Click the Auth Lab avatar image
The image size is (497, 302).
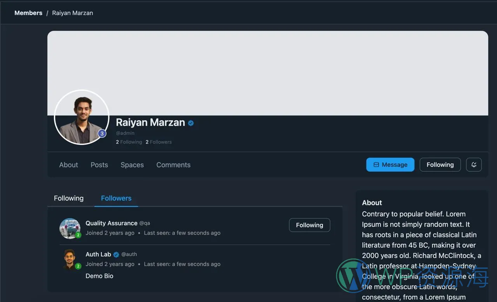click(x=70, y=259)
